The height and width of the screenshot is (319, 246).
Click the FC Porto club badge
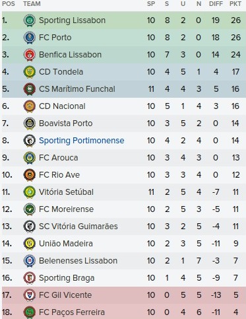tap(30, 38)
